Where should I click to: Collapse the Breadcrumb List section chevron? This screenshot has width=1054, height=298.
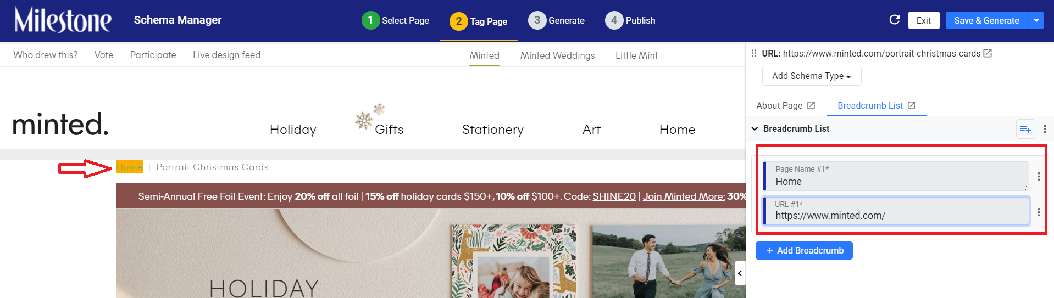(755, 129)
